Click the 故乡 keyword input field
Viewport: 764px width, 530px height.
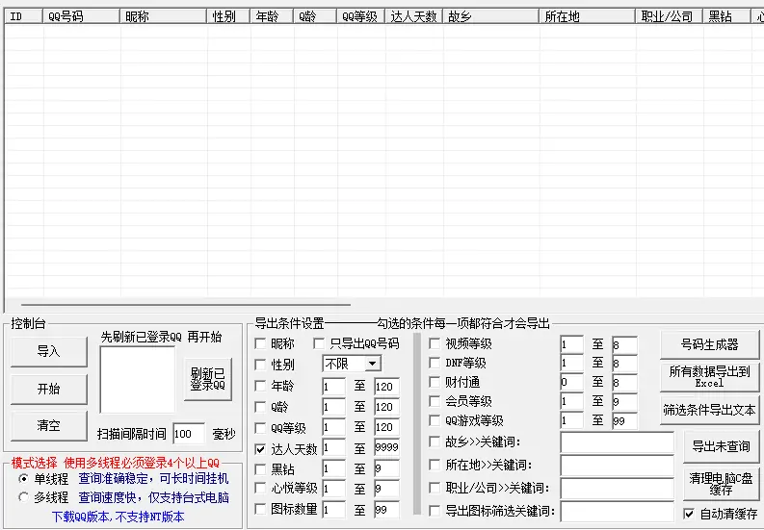tap(618, 442)
